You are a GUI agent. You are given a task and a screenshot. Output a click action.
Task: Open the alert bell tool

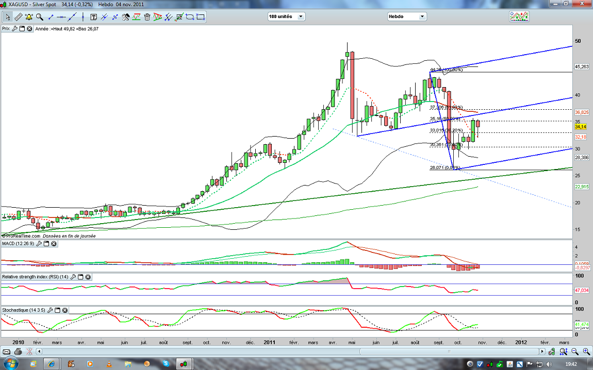tap(29, 17)
